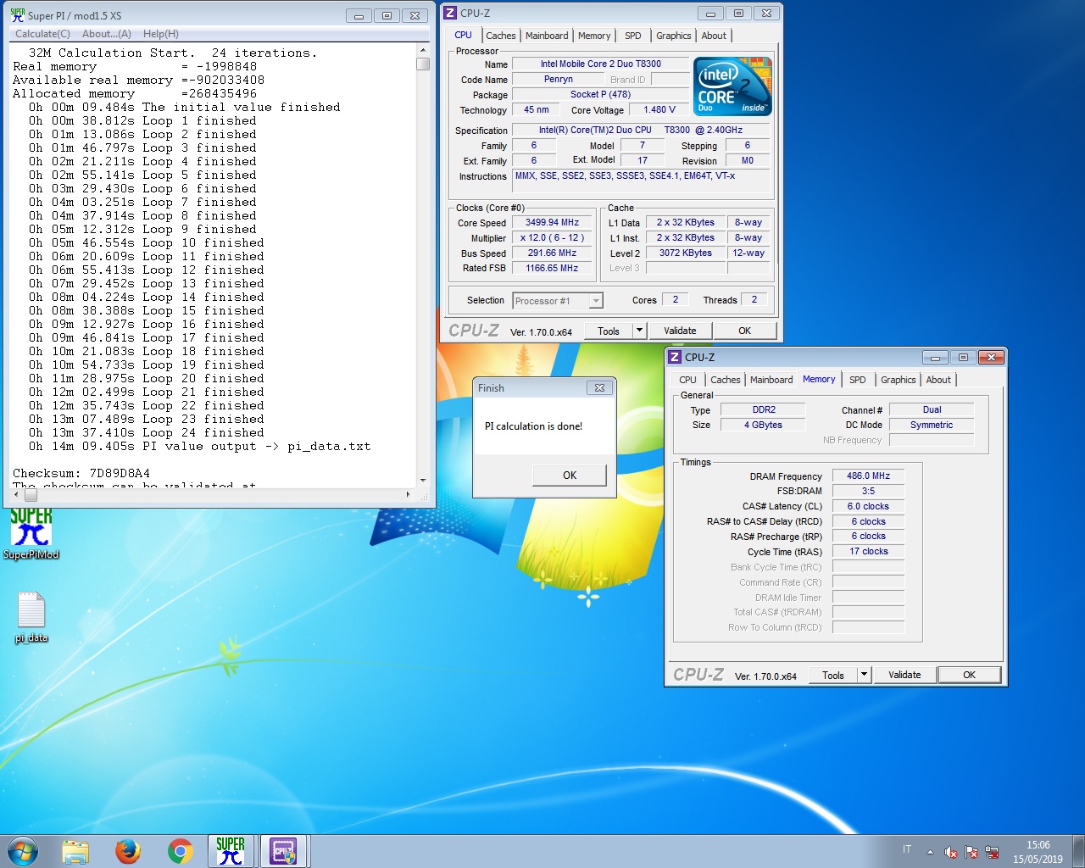The width and height of the screenshot is (1085, 868).
Task: Open the About...(A) menu in Super PI
Action: click(x=107, y=34)
